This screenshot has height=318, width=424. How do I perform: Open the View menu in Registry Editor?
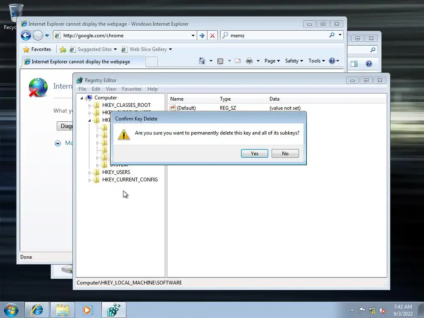(x=111, y=89)
